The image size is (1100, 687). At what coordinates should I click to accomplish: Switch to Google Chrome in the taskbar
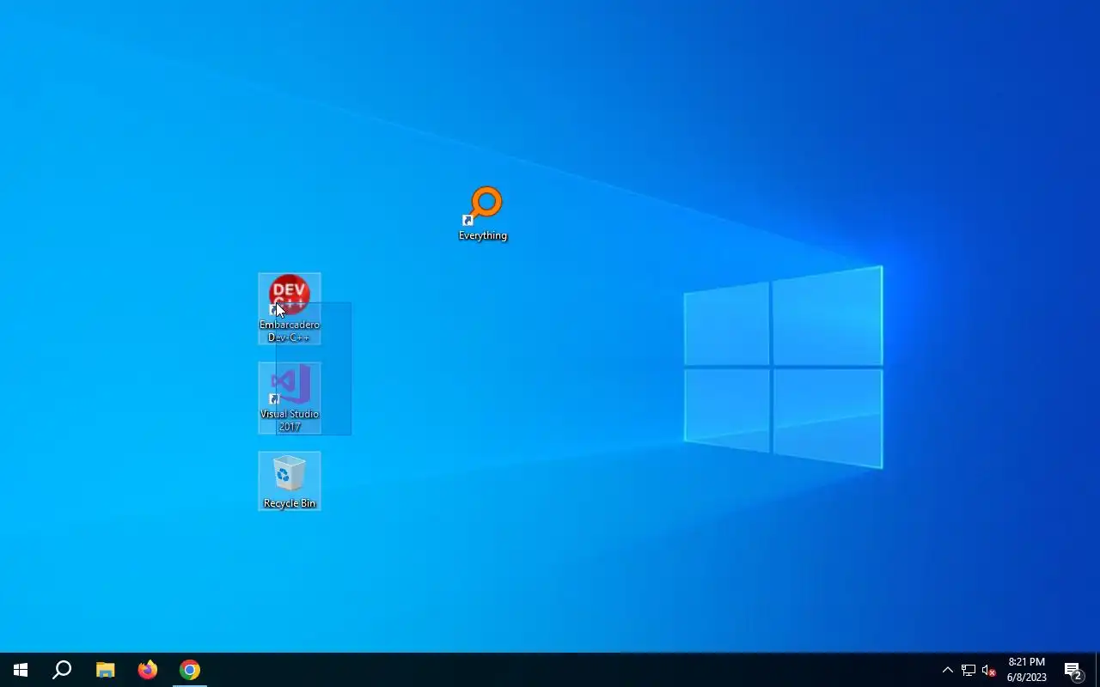[190, 670]
